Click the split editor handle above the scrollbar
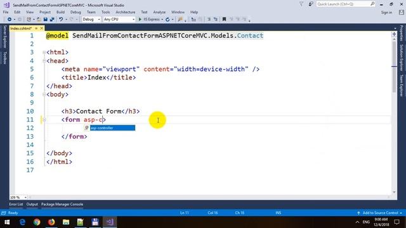Image resolution: width=406 pixels, height=228 pixels. click(394, 34)
